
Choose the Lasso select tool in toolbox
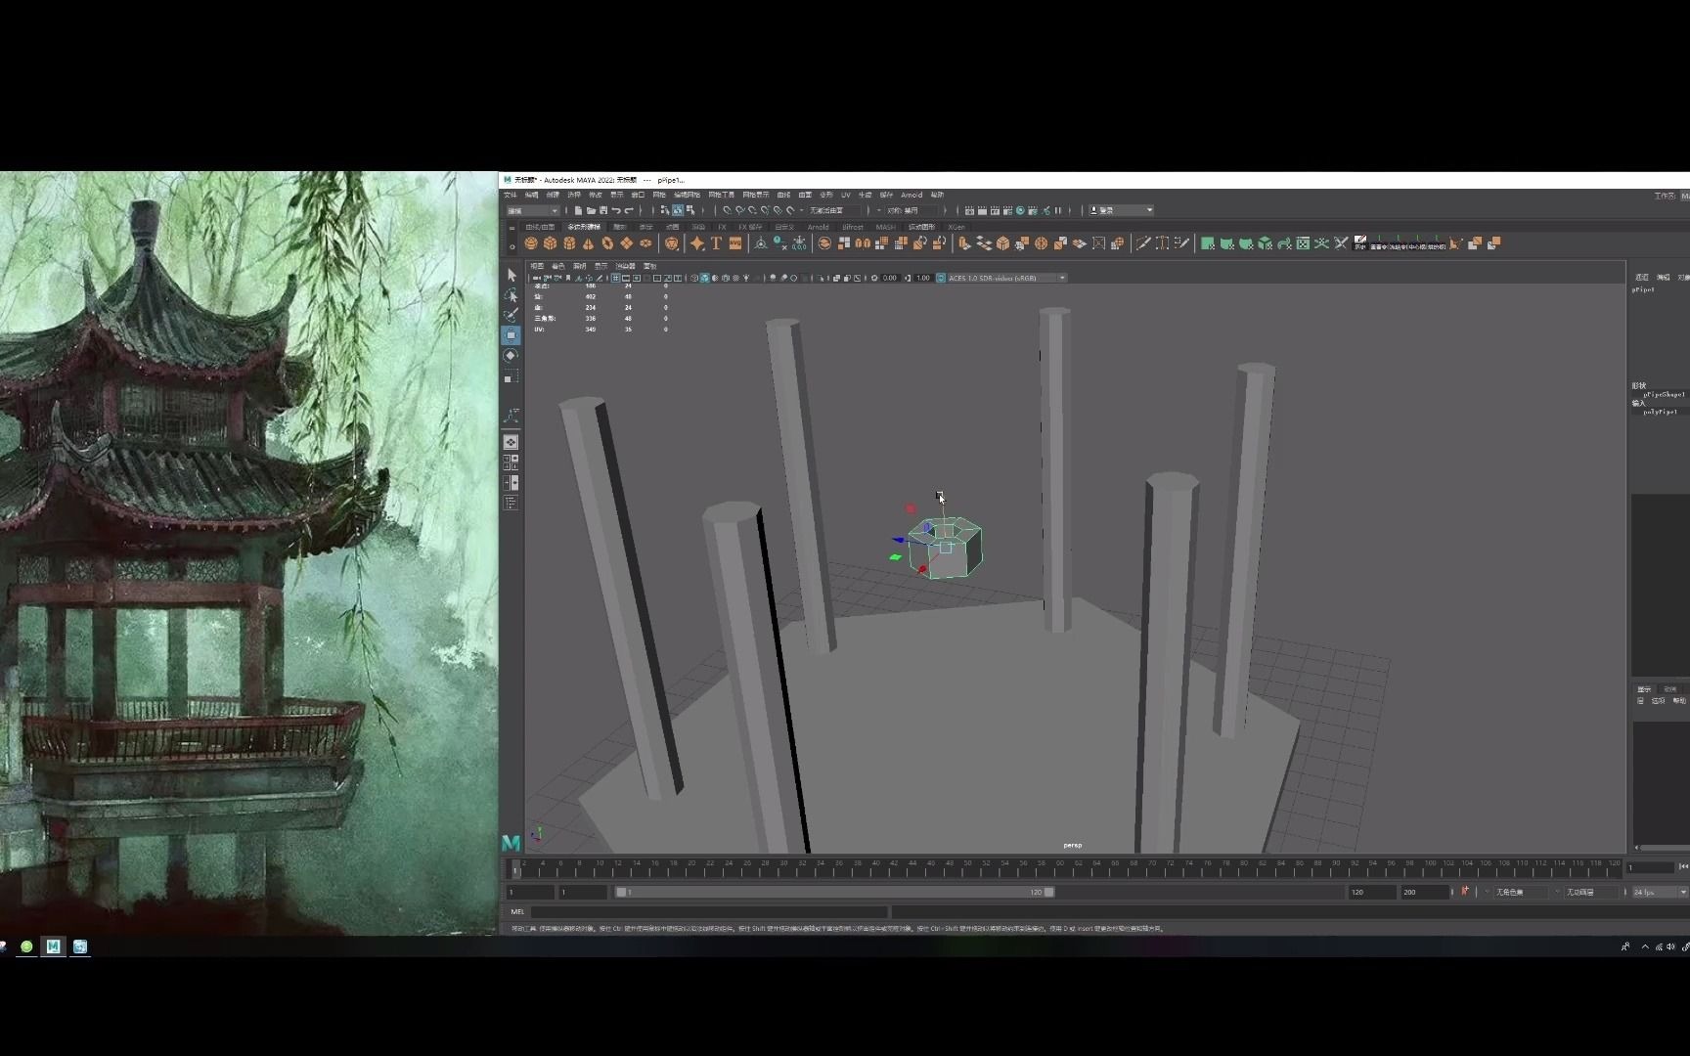511,294
